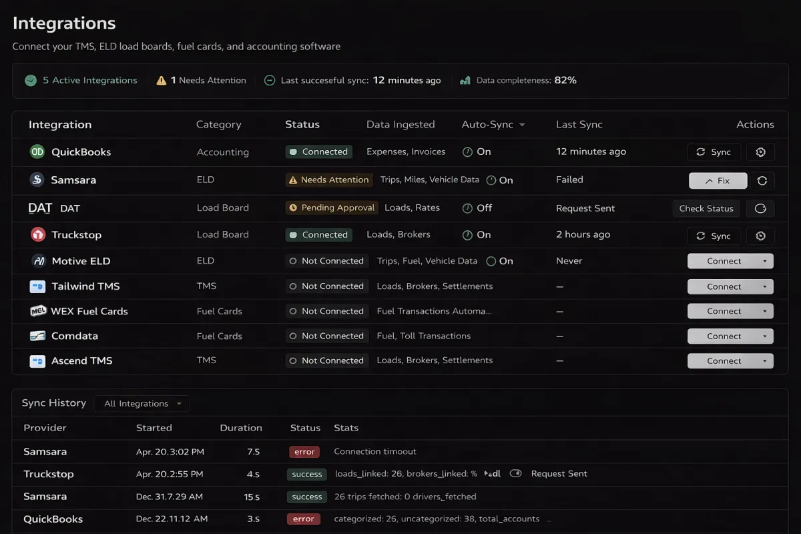
Task: Open Connect dropdown arrow for WEX Fuel Cards
Action: click(x=765, y=311)
